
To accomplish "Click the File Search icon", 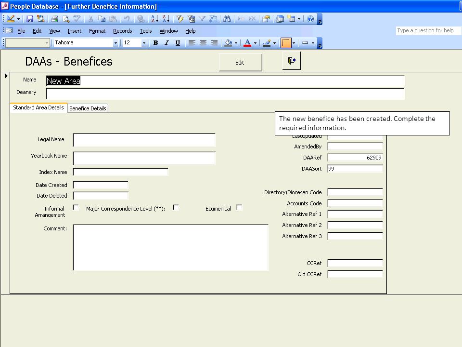I will 40,19.
